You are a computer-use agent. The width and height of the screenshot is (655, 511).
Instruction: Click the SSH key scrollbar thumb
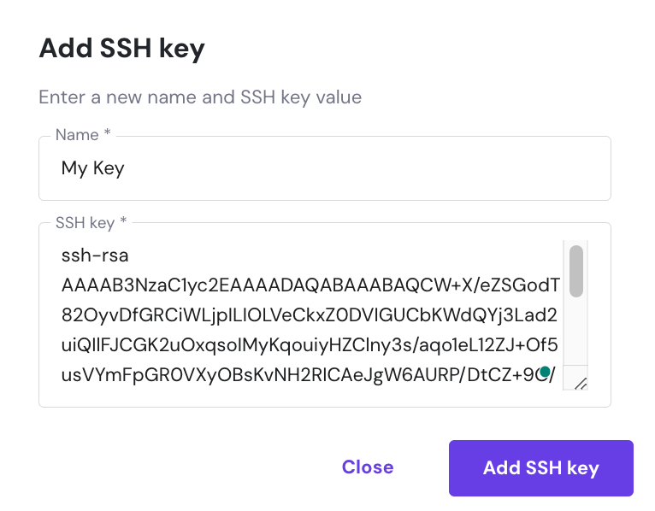pyautogui.click(x=576, y=270)
